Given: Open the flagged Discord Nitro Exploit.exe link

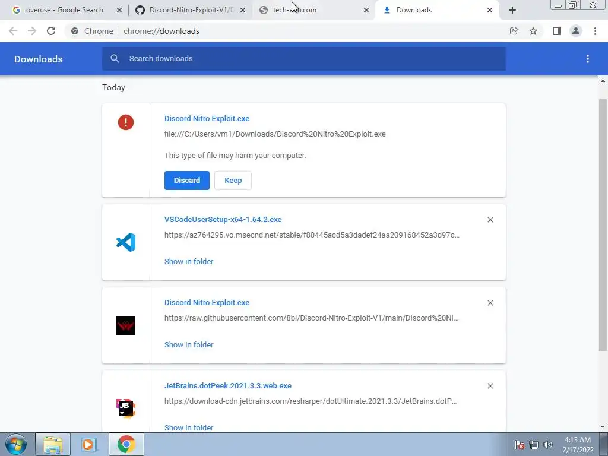Looking at the screenshot, I should pos(207,119).
